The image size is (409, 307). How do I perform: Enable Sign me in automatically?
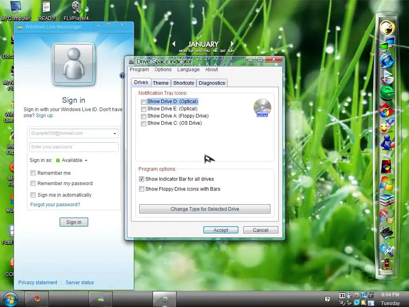click(x=33, y=195)
